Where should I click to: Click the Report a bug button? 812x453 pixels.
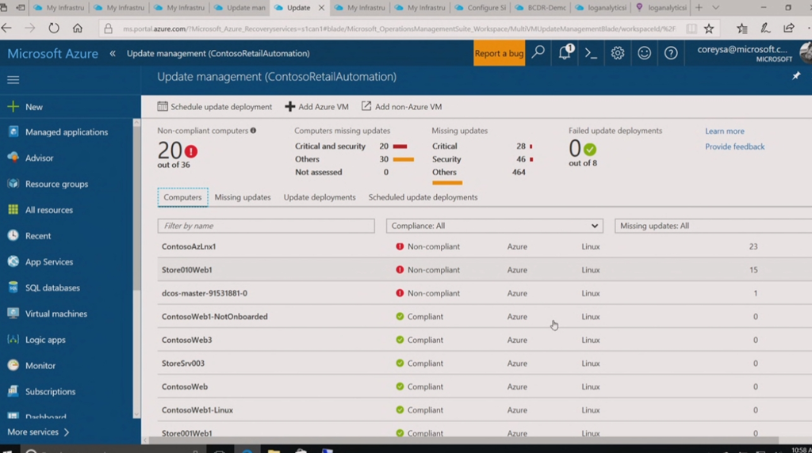pyautogui.click(x=499, y=53)
